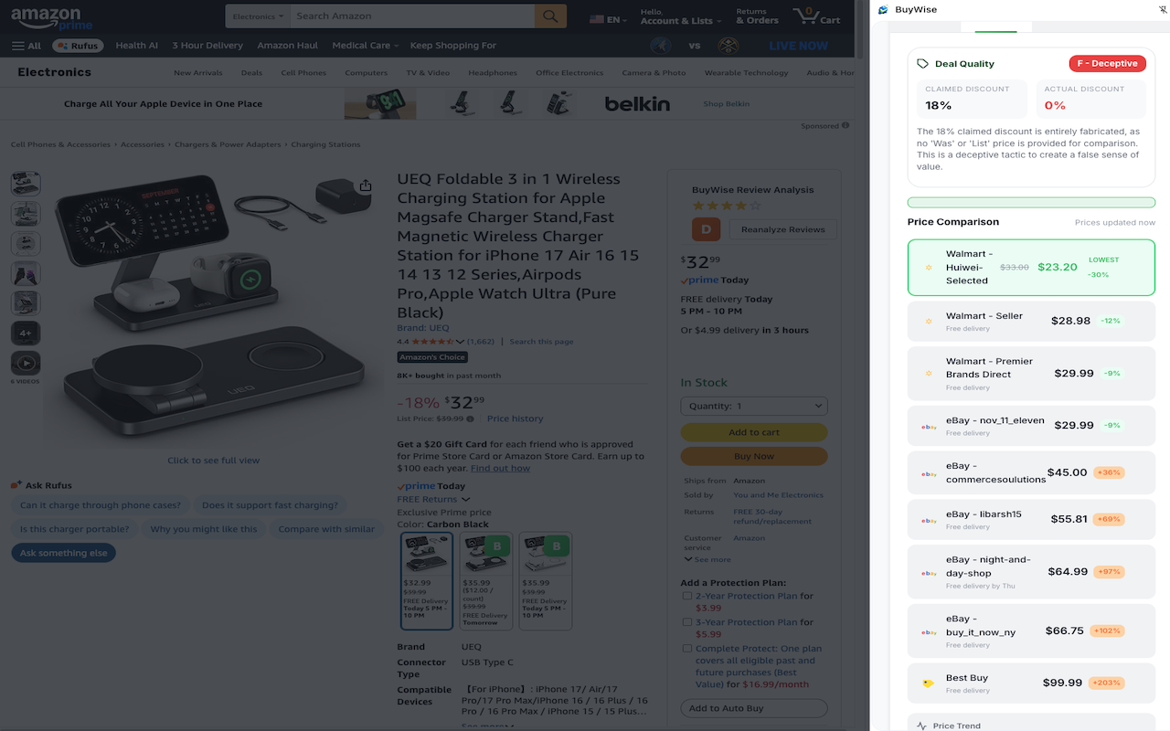Open Health AI nav item
The image size is (1170, 731).
(137, 46)
